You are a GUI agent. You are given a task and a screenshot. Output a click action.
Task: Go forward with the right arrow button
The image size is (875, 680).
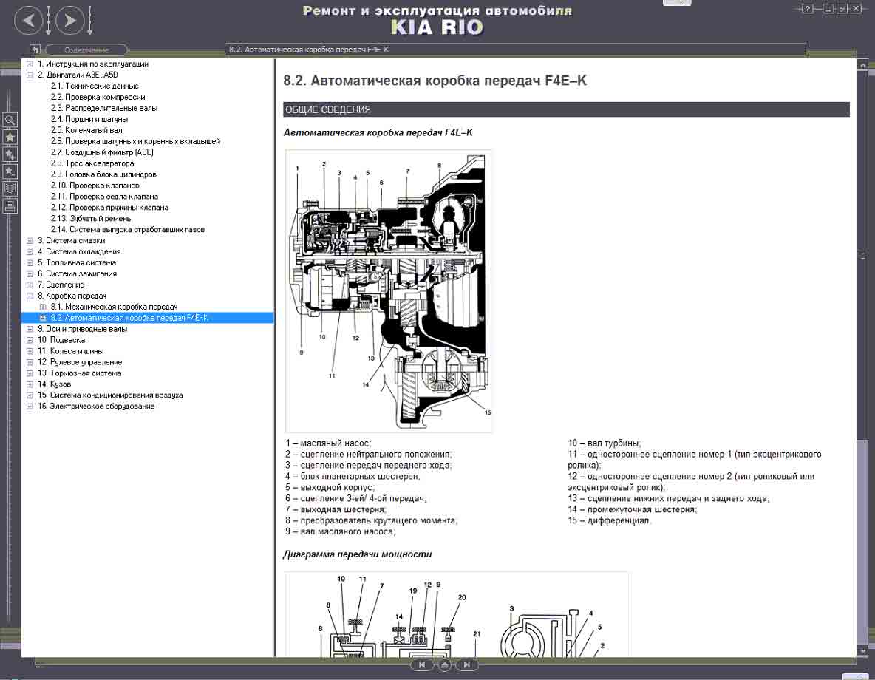69,21
